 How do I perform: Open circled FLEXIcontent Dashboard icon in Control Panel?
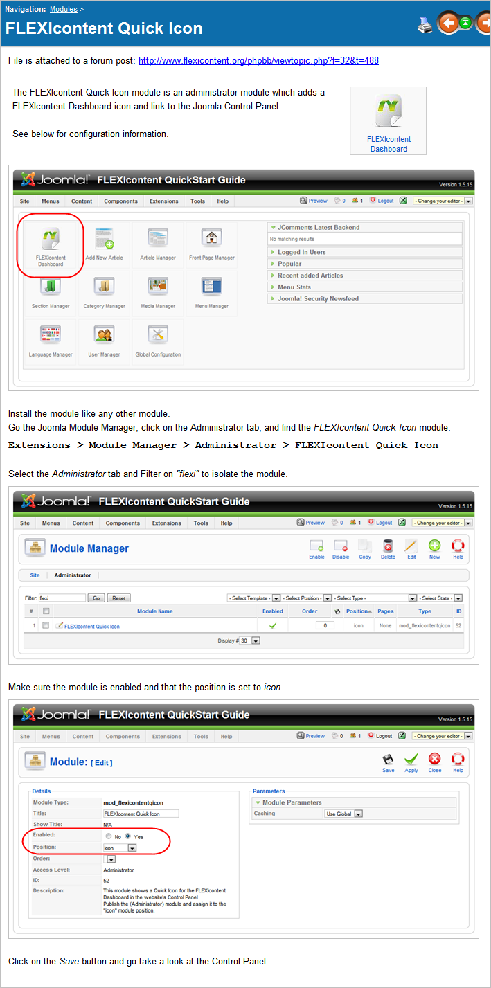point(51,246)
